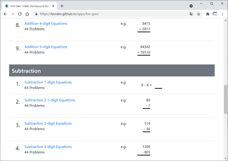Open Subtraction 2-digit Equations link
The image size is (228, 161).
[x=48, y=124]
